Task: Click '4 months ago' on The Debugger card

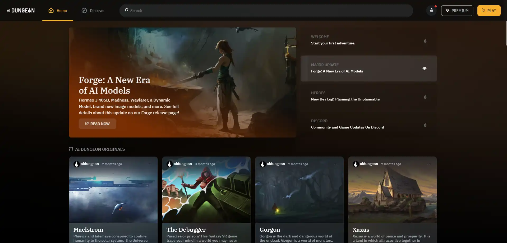Action: coord(205,164)
